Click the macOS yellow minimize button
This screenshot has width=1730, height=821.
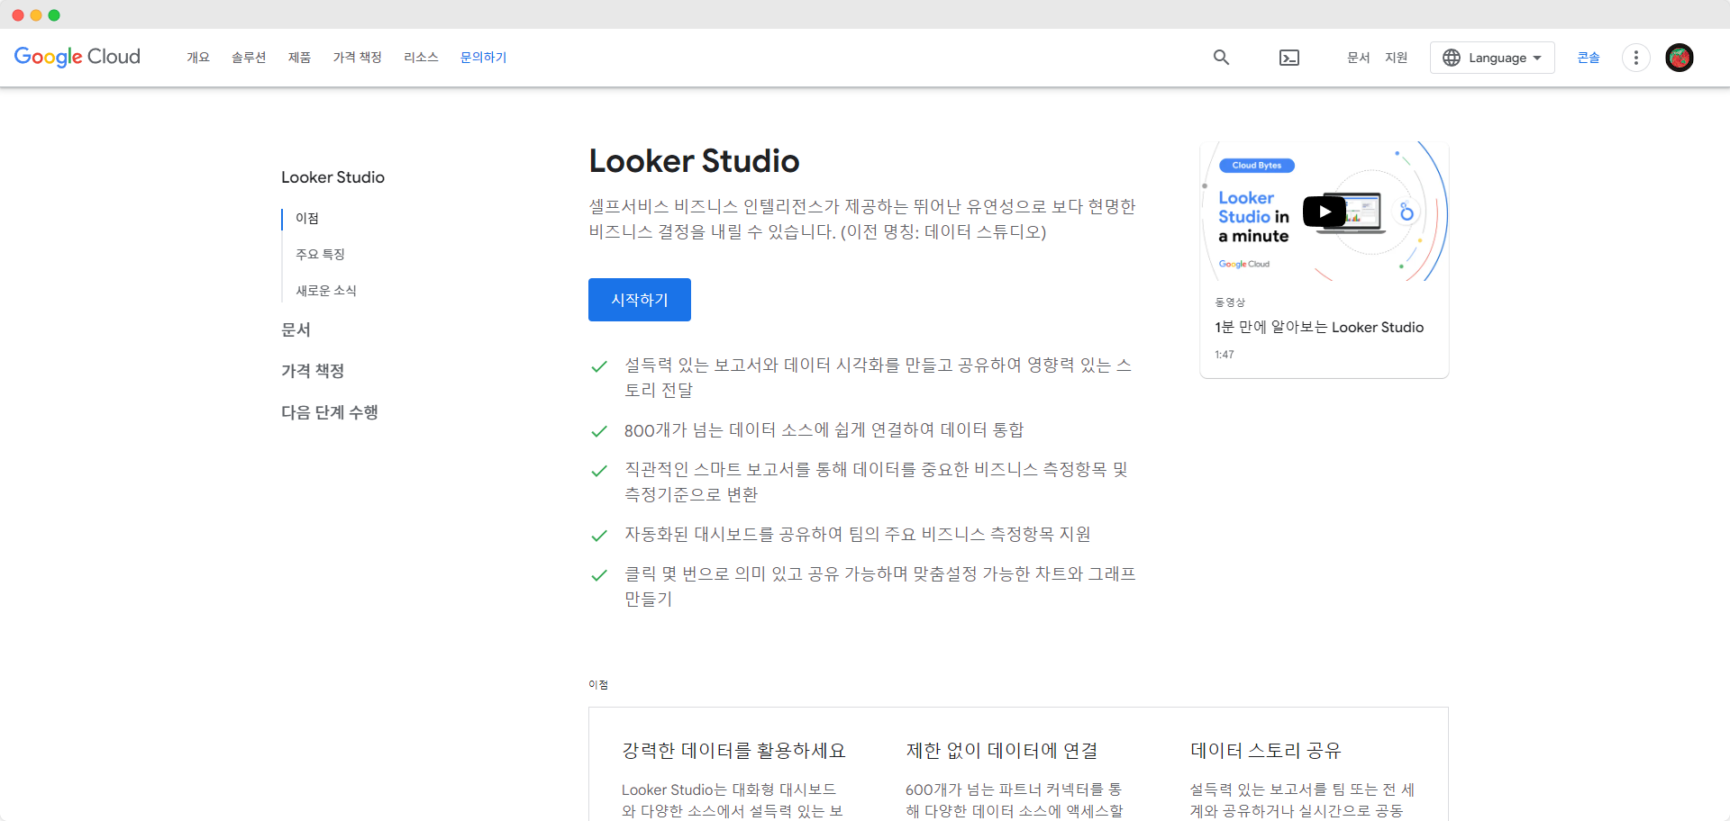point(36,15)
